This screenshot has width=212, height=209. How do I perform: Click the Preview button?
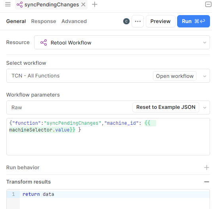(160, 21)
